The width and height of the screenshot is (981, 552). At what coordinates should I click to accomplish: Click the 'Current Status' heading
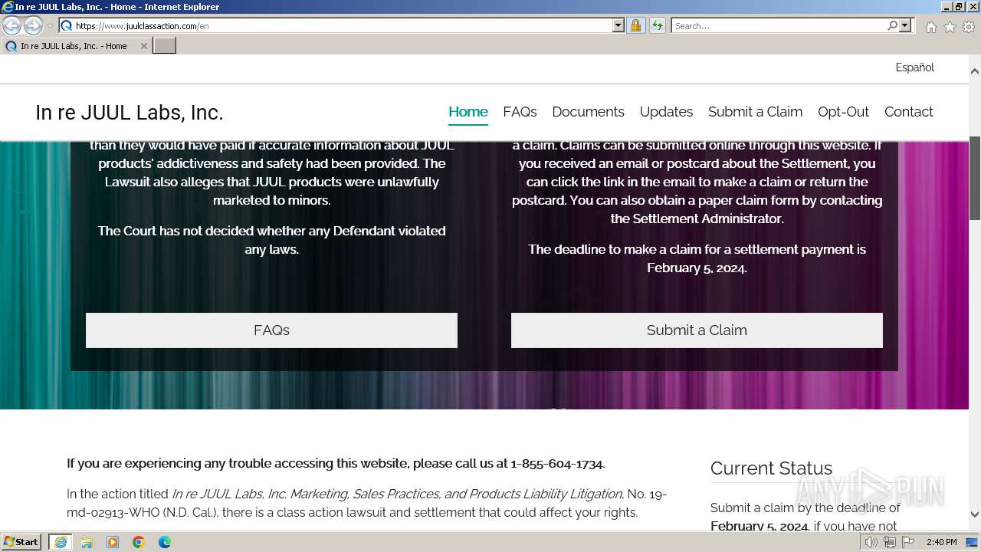click(771, 468)
